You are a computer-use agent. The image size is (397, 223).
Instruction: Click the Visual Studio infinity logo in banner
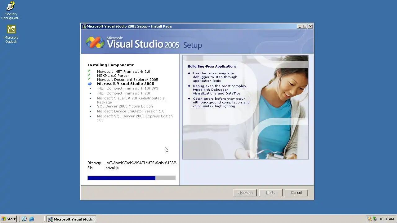point(95,42)
